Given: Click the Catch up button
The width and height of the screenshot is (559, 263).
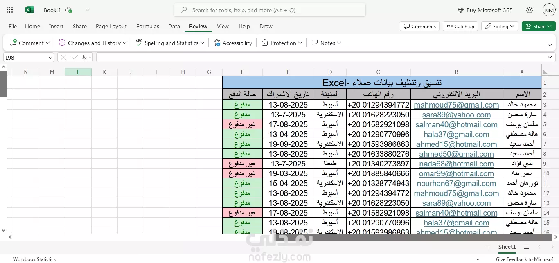Looking at the screenshot, I should click(x=460, y=26).
